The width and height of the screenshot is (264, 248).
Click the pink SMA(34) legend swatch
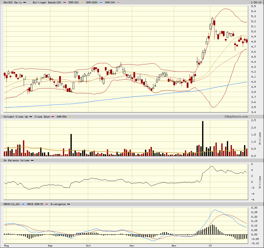(x=118, y=2)
